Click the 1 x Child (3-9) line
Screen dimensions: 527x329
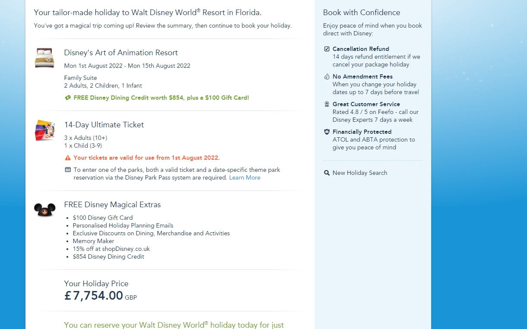(x=83, y=146)
